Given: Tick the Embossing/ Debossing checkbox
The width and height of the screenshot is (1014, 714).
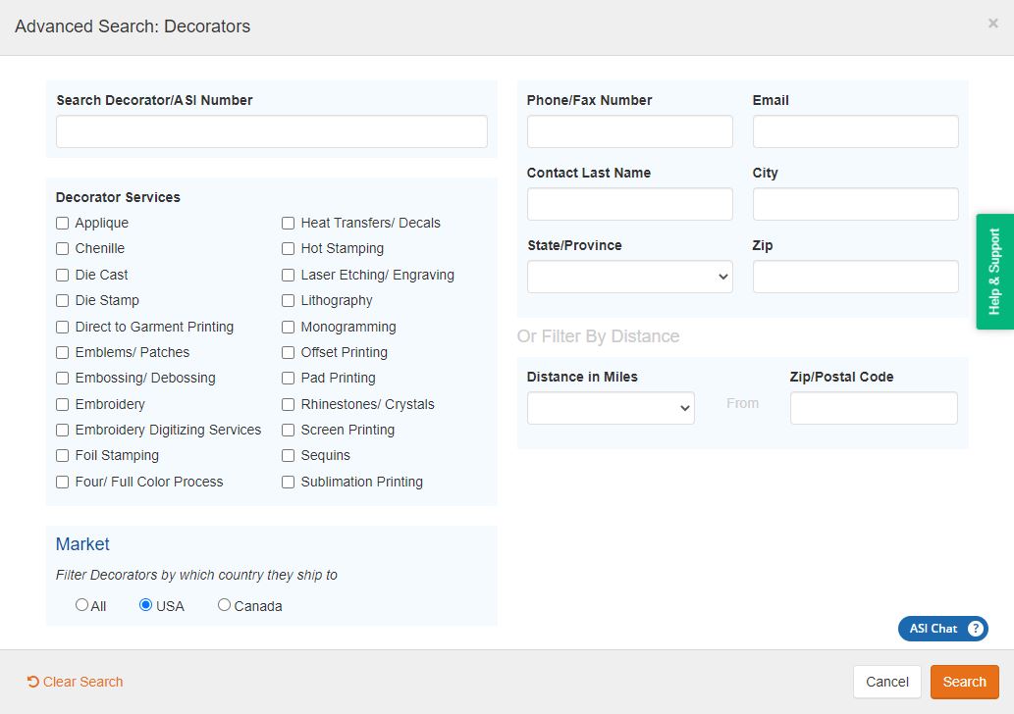Looking at the screenshot, I should pyautogui.click(x=62, y=378).
